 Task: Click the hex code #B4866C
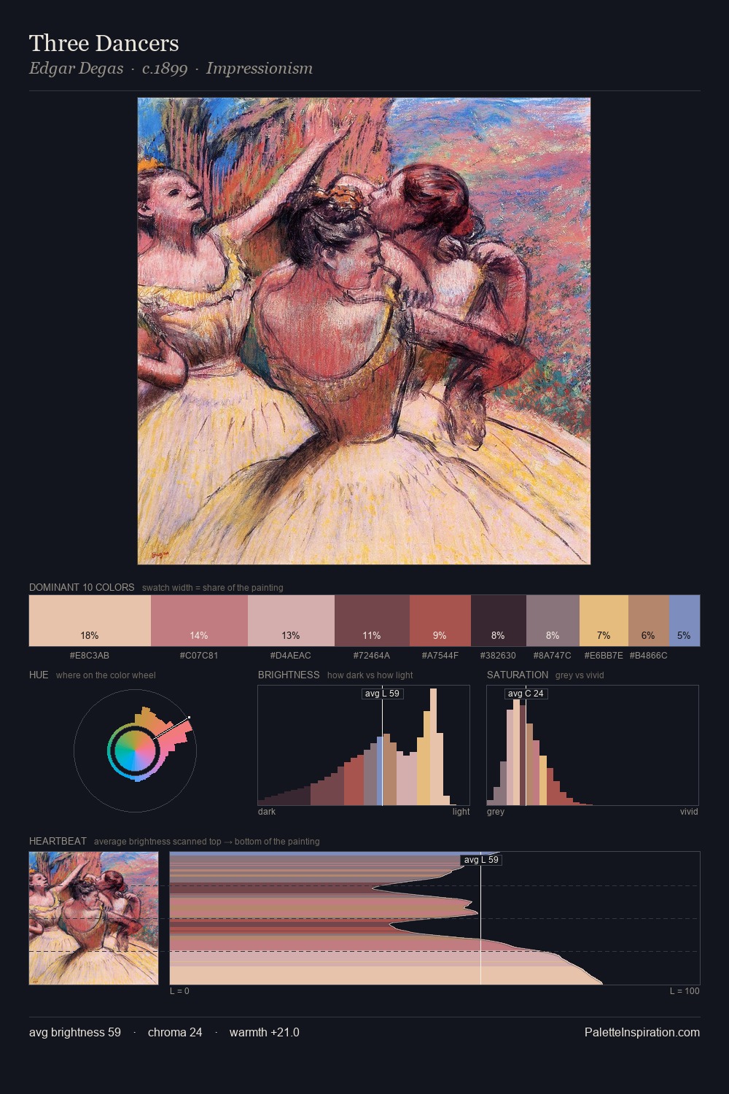pyautogui.click(x=649, y=656)
